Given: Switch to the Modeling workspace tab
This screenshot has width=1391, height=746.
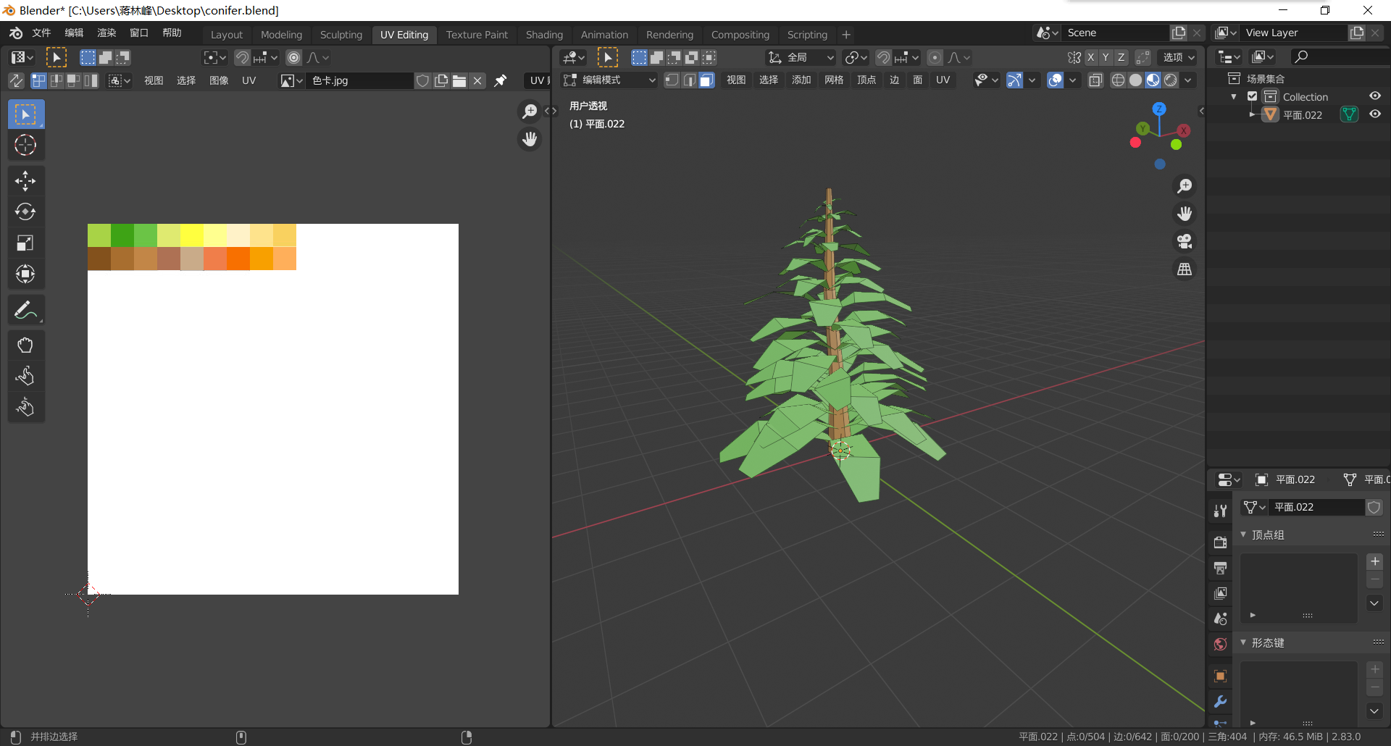Looking at the screenshot, I should pos(281,35).
